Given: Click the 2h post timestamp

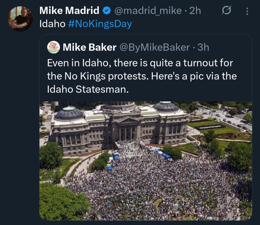Looking at the screenshot, I should [195, 11].
